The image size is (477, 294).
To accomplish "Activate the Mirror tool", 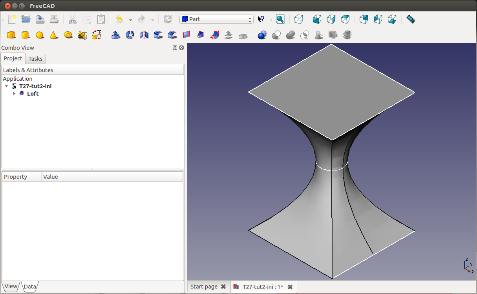I will [144, 35].
